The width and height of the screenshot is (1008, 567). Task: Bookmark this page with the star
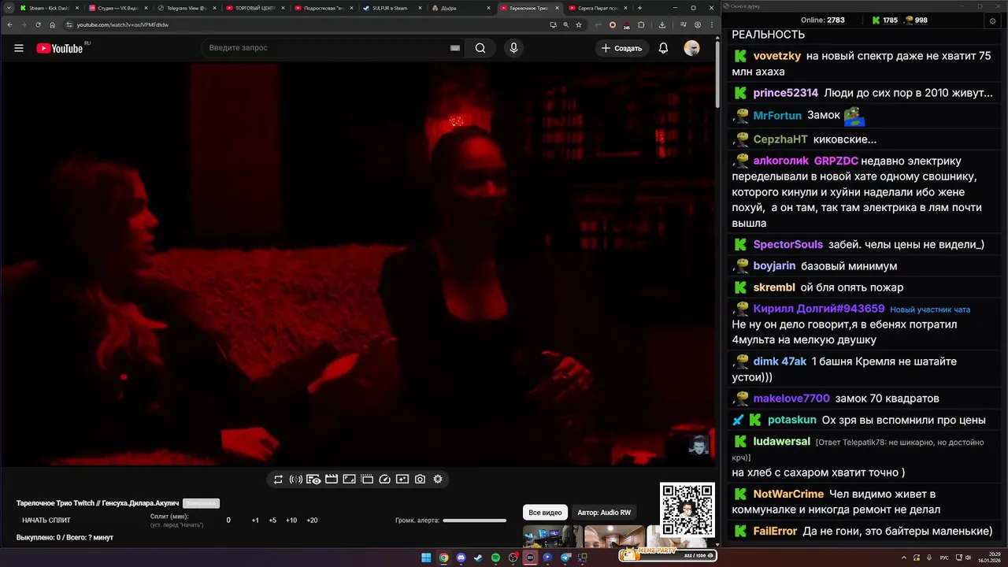579,24
